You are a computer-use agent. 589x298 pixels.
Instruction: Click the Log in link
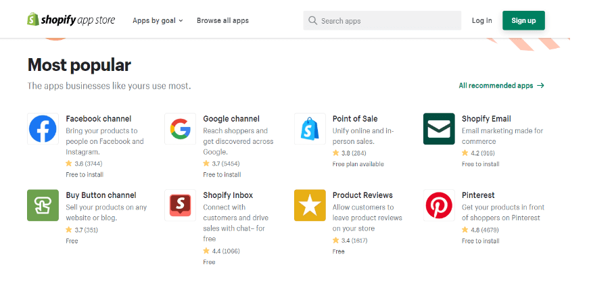coord(482,21)
